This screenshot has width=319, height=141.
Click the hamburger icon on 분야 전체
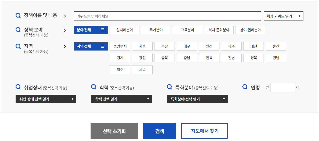[x=103, y=30]
